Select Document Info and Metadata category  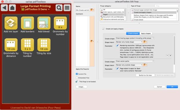tap(112, 17)
